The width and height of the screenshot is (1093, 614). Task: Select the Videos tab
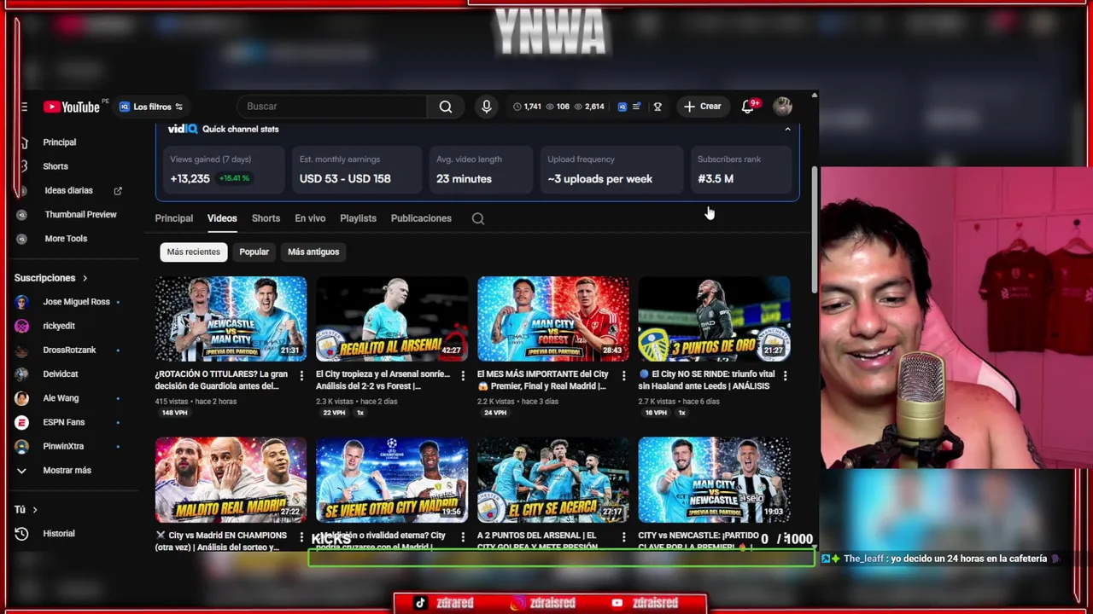click(x=222, y=218)
